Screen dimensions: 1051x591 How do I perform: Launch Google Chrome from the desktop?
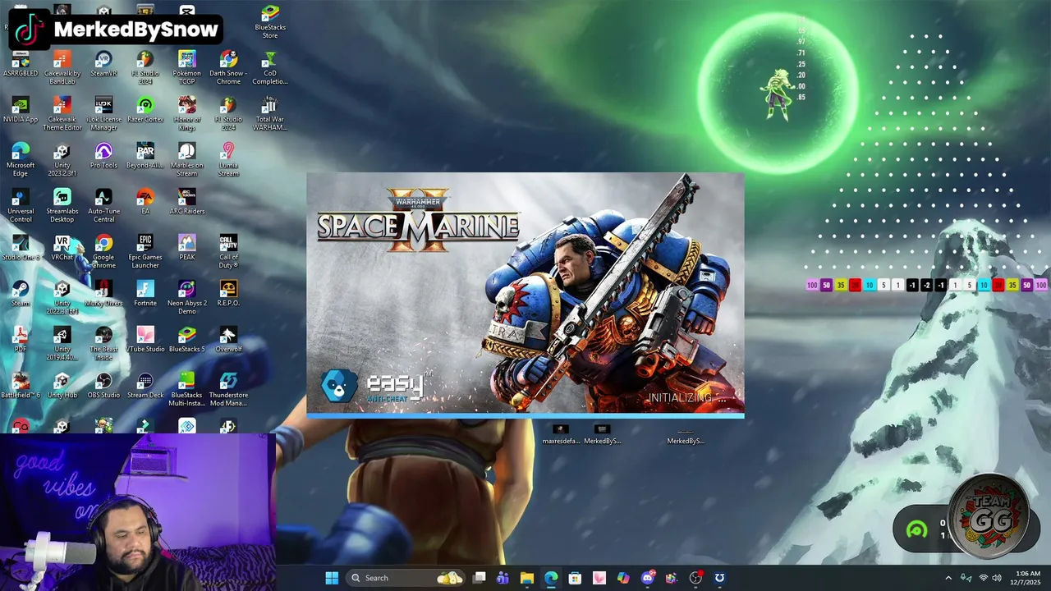pyautogui.click(x=103, y=252)
